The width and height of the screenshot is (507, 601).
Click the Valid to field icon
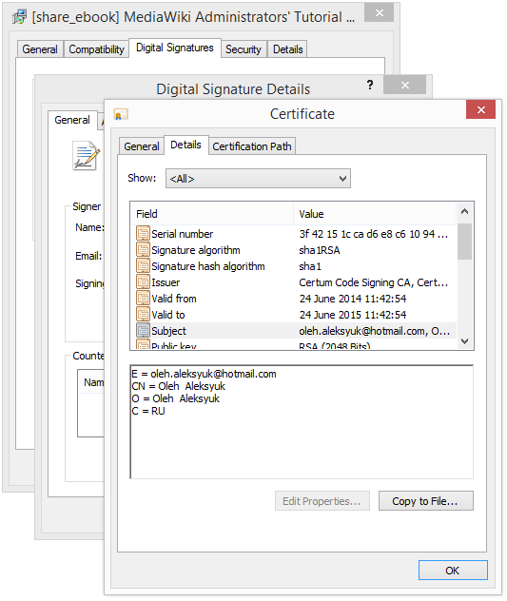(x=143, y=315)
